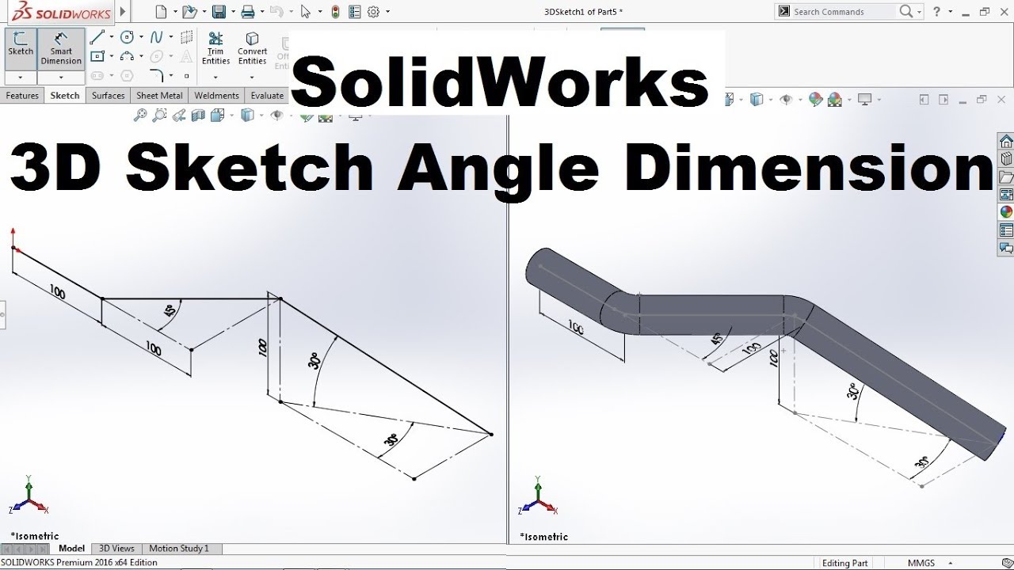Image resolution: width=1014 pixels, height=570 pixels.
Task: Click the Convert Entities tool
Action: [252, 48]
